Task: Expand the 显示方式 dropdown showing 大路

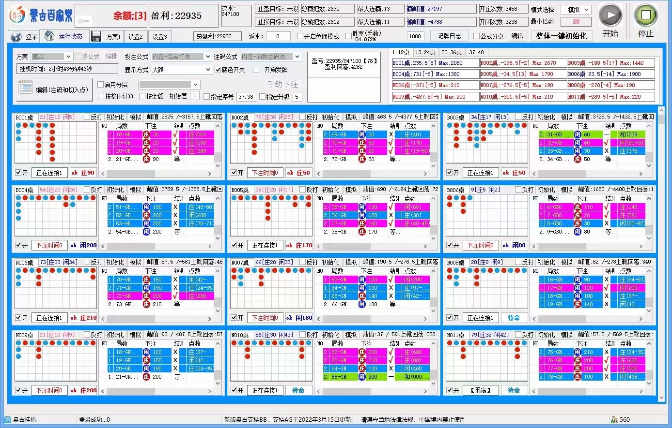Action: [181, 70]
